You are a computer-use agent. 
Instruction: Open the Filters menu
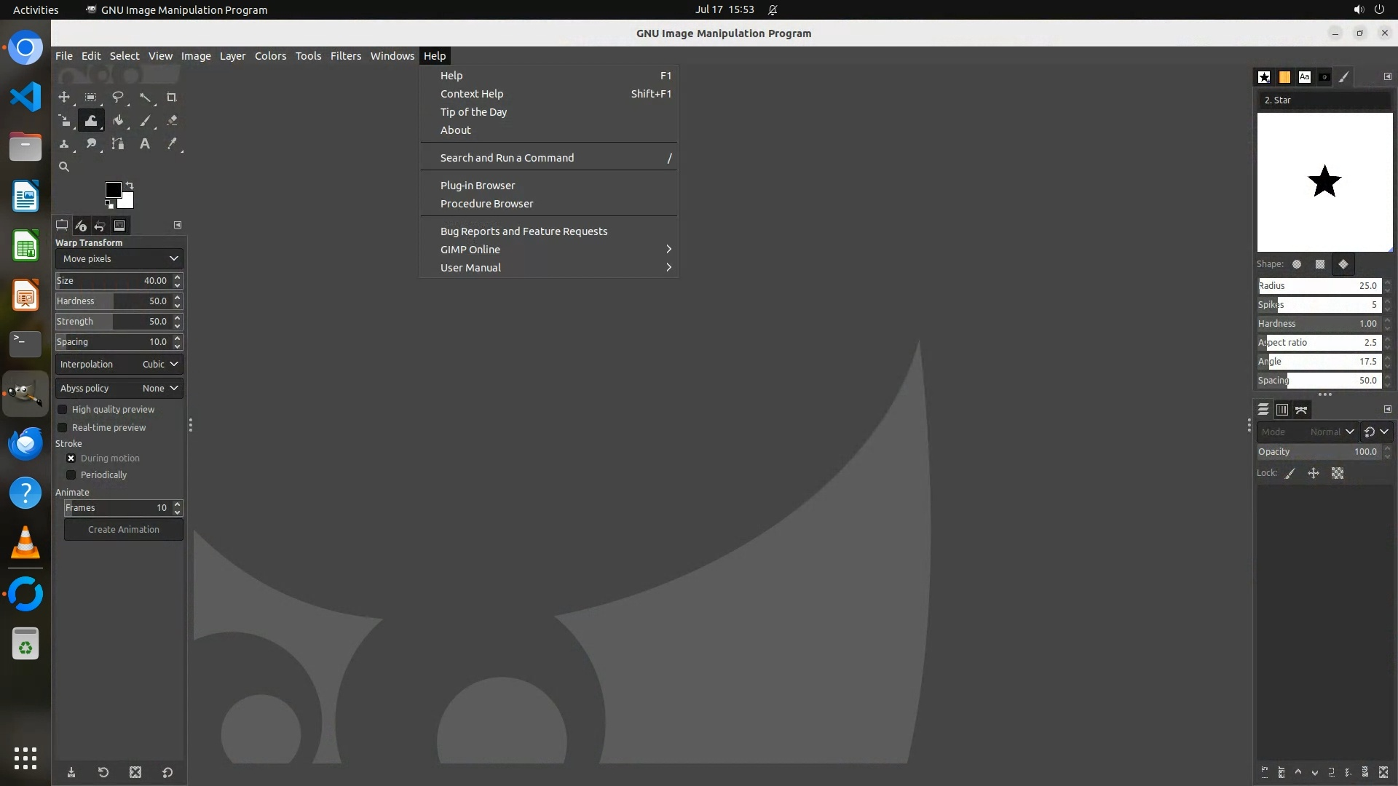[x=345, y=56]
